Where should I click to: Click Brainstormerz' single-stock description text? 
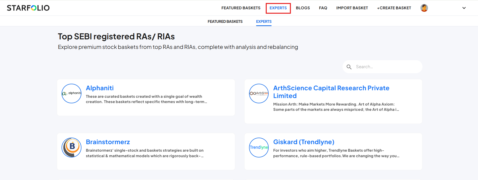[x=145, y=153]
